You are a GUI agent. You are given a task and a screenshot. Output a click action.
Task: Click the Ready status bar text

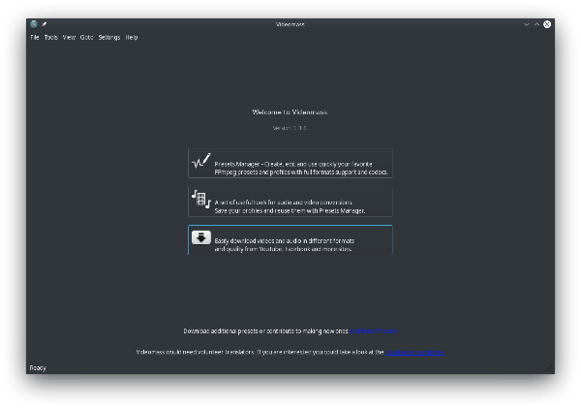38,368
